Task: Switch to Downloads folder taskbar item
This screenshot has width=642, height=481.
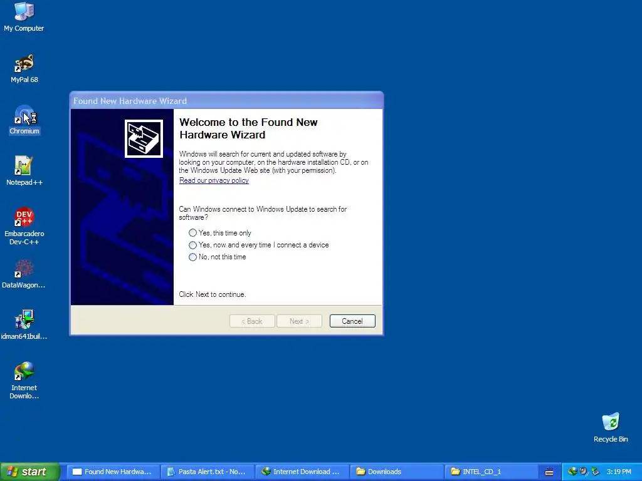Action: coord(397,472)
